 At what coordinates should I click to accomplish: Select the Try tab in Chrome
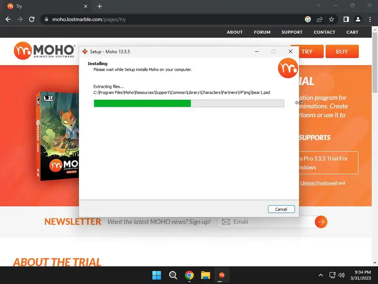click(47, 6)
